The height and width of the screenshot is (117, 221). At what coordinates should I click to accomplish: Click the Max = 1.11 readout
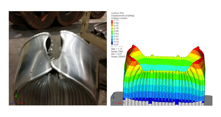117,49
